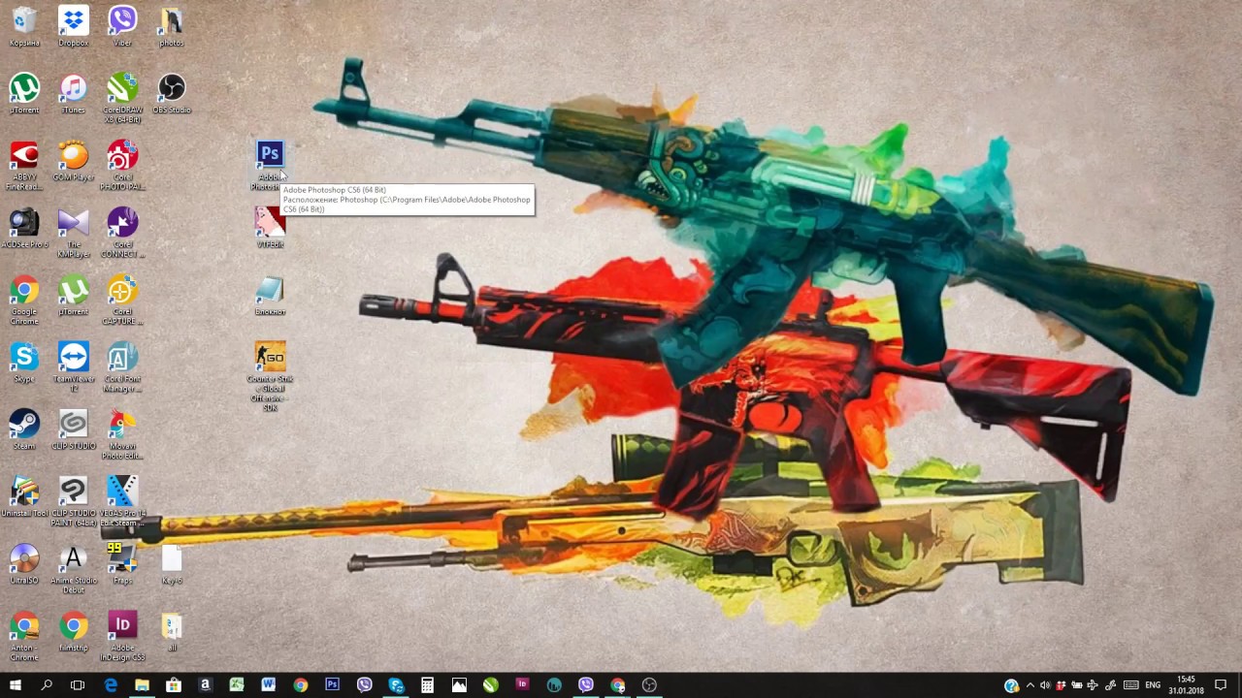Image resolution: width=1242 pixels, height=698 pixels.
Task: Select the Corel PHOTO-PAINT shortcut
Action: 122,166
